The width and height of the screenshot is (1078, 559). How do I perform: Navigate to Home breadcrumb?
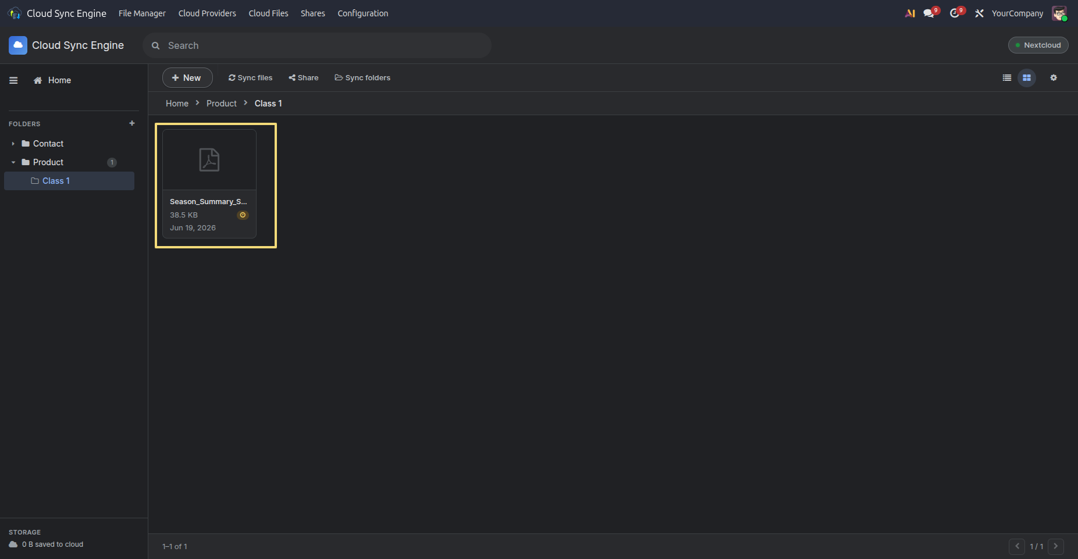point(177,104)
